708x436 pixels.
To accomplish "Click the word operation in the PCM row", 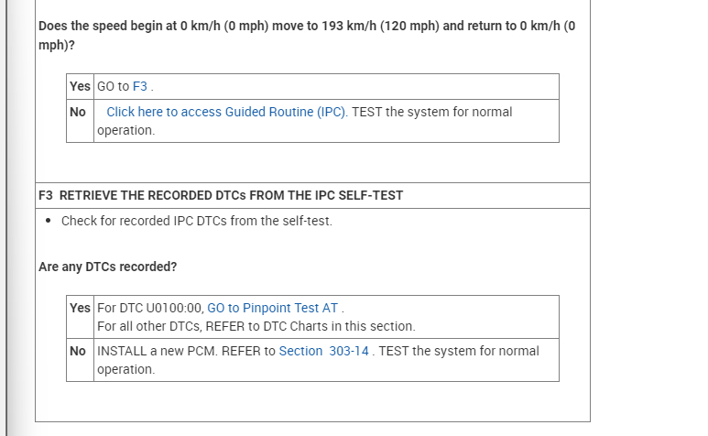I will coord(125,370).
